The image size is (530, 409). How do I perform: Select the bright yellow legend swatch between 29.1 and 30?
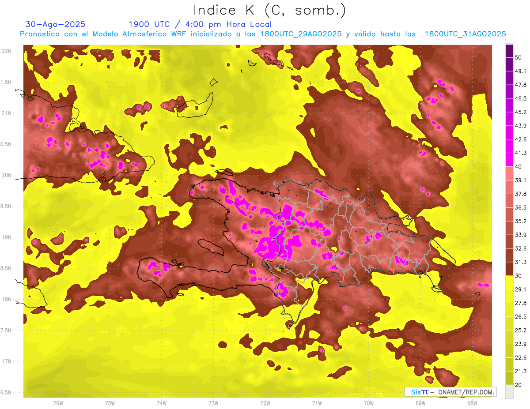pyautogui.click(x=509, y=282)
